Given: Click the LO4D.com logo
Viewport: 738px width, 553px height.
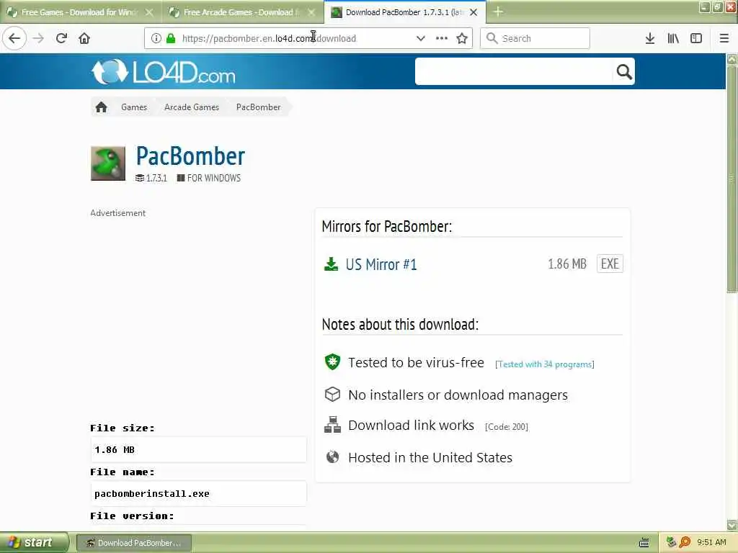Looking at the screenshot, I should (x=164, y=72).
